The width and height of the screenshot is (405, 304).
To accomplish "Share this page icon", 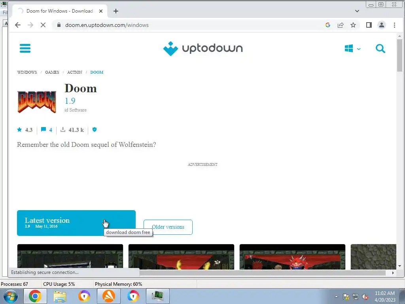I will point(341,25).
